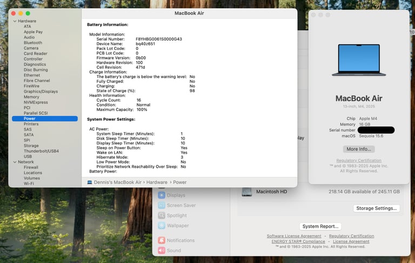Click the MacBook Air laptop illustration
This screenshot has width=415, height=263.
point(359,60)
